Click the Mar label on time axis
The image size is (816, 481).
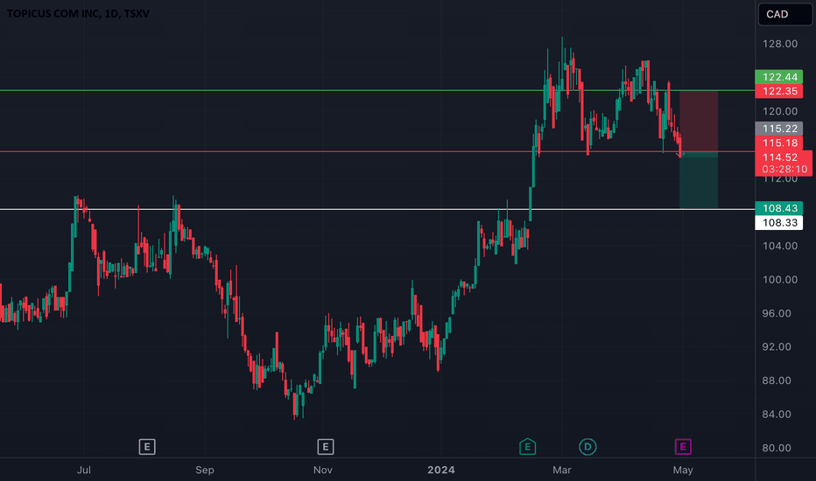tap(561, 471)
